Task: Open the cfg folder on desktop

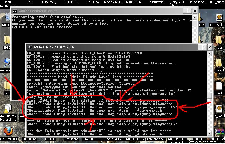Action: 219,40
